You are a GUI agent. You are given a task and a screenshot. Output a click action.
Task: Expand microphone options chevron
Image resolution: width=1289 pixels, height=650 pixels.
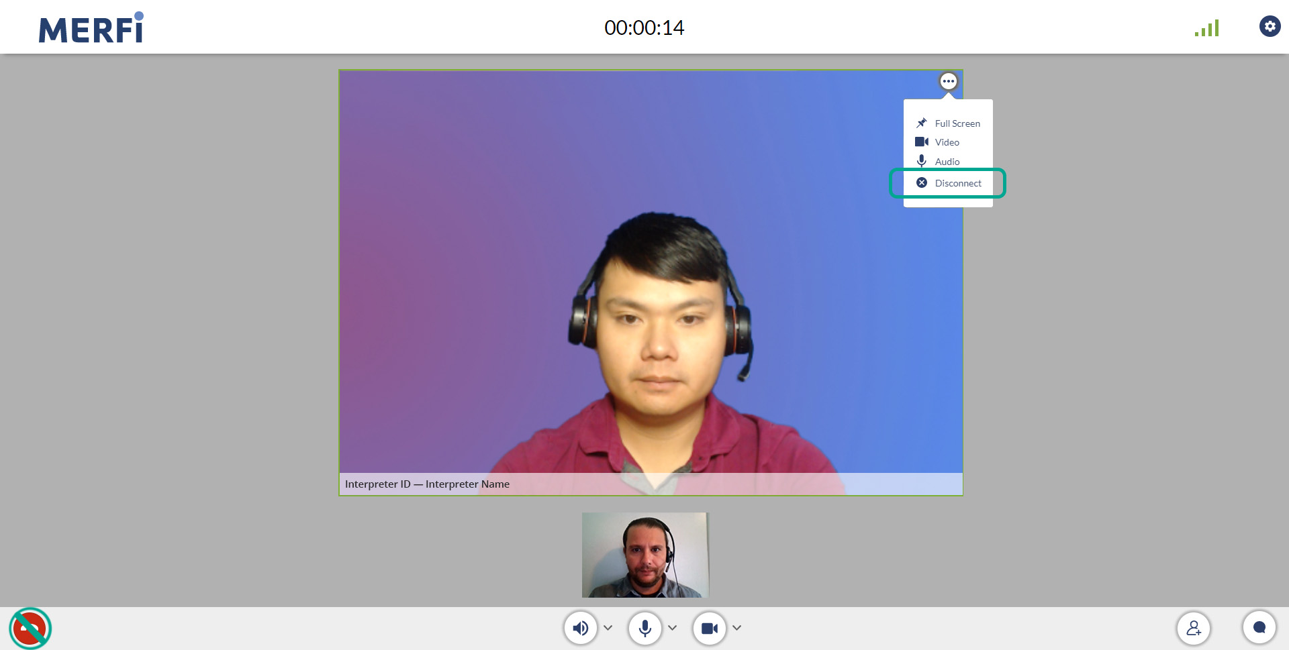coord(673,628)
